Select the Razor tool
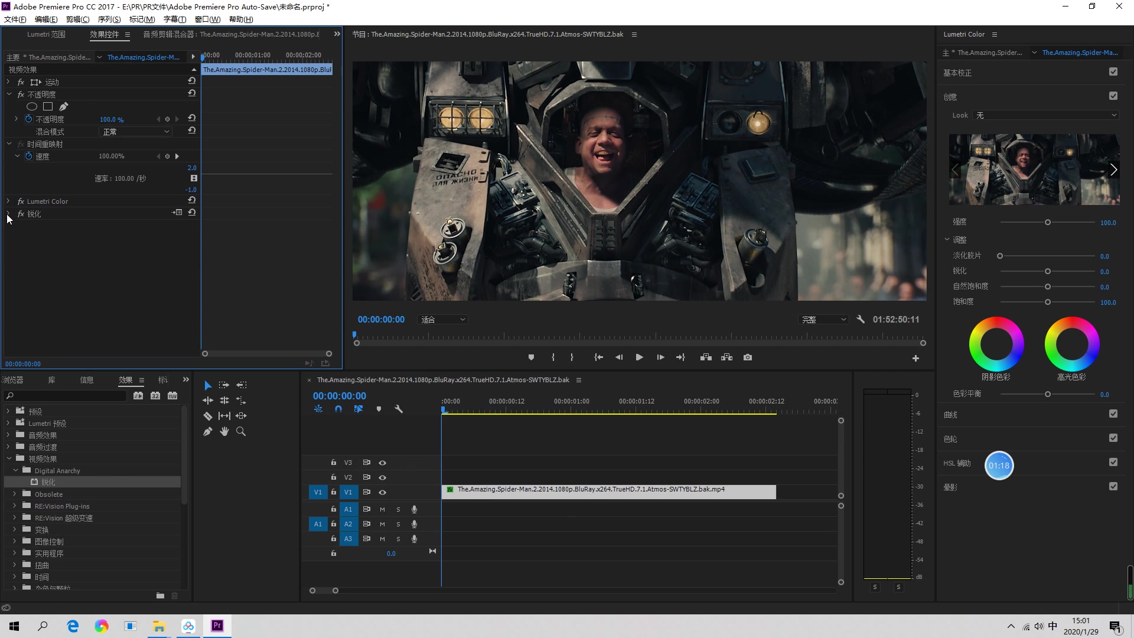This screenshot has width=1134, height=638. coord(208,416)
